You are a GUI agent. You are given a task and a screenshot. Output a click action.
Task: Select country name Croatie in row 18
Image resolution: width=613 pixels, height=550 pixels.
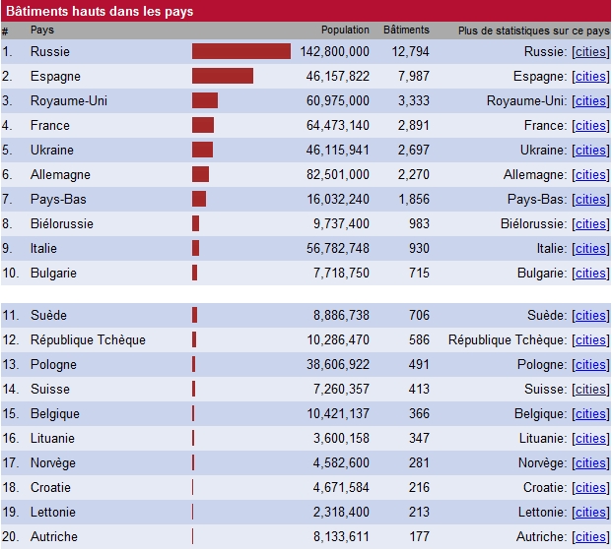tap(51, 487)
